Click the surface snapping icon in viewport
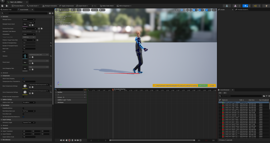The width and height of the screenshot is (270, 143). [191, 10]
